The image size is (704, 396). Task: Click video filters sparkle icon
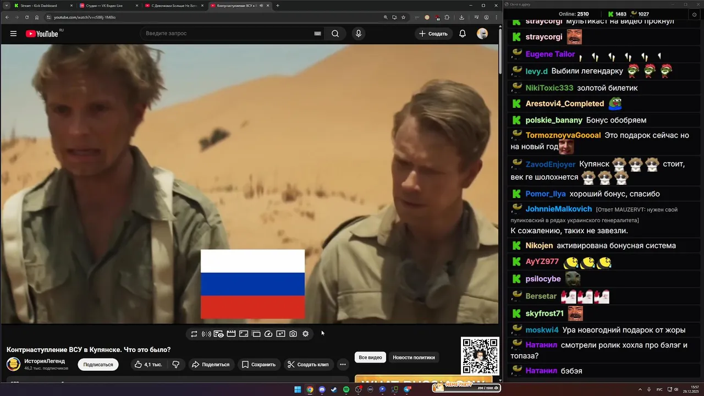[x=280, y=334]
